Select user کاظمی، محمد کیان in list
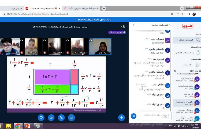Image resolution: width=201 pixels, height=129 pixels. click(187, 103)
